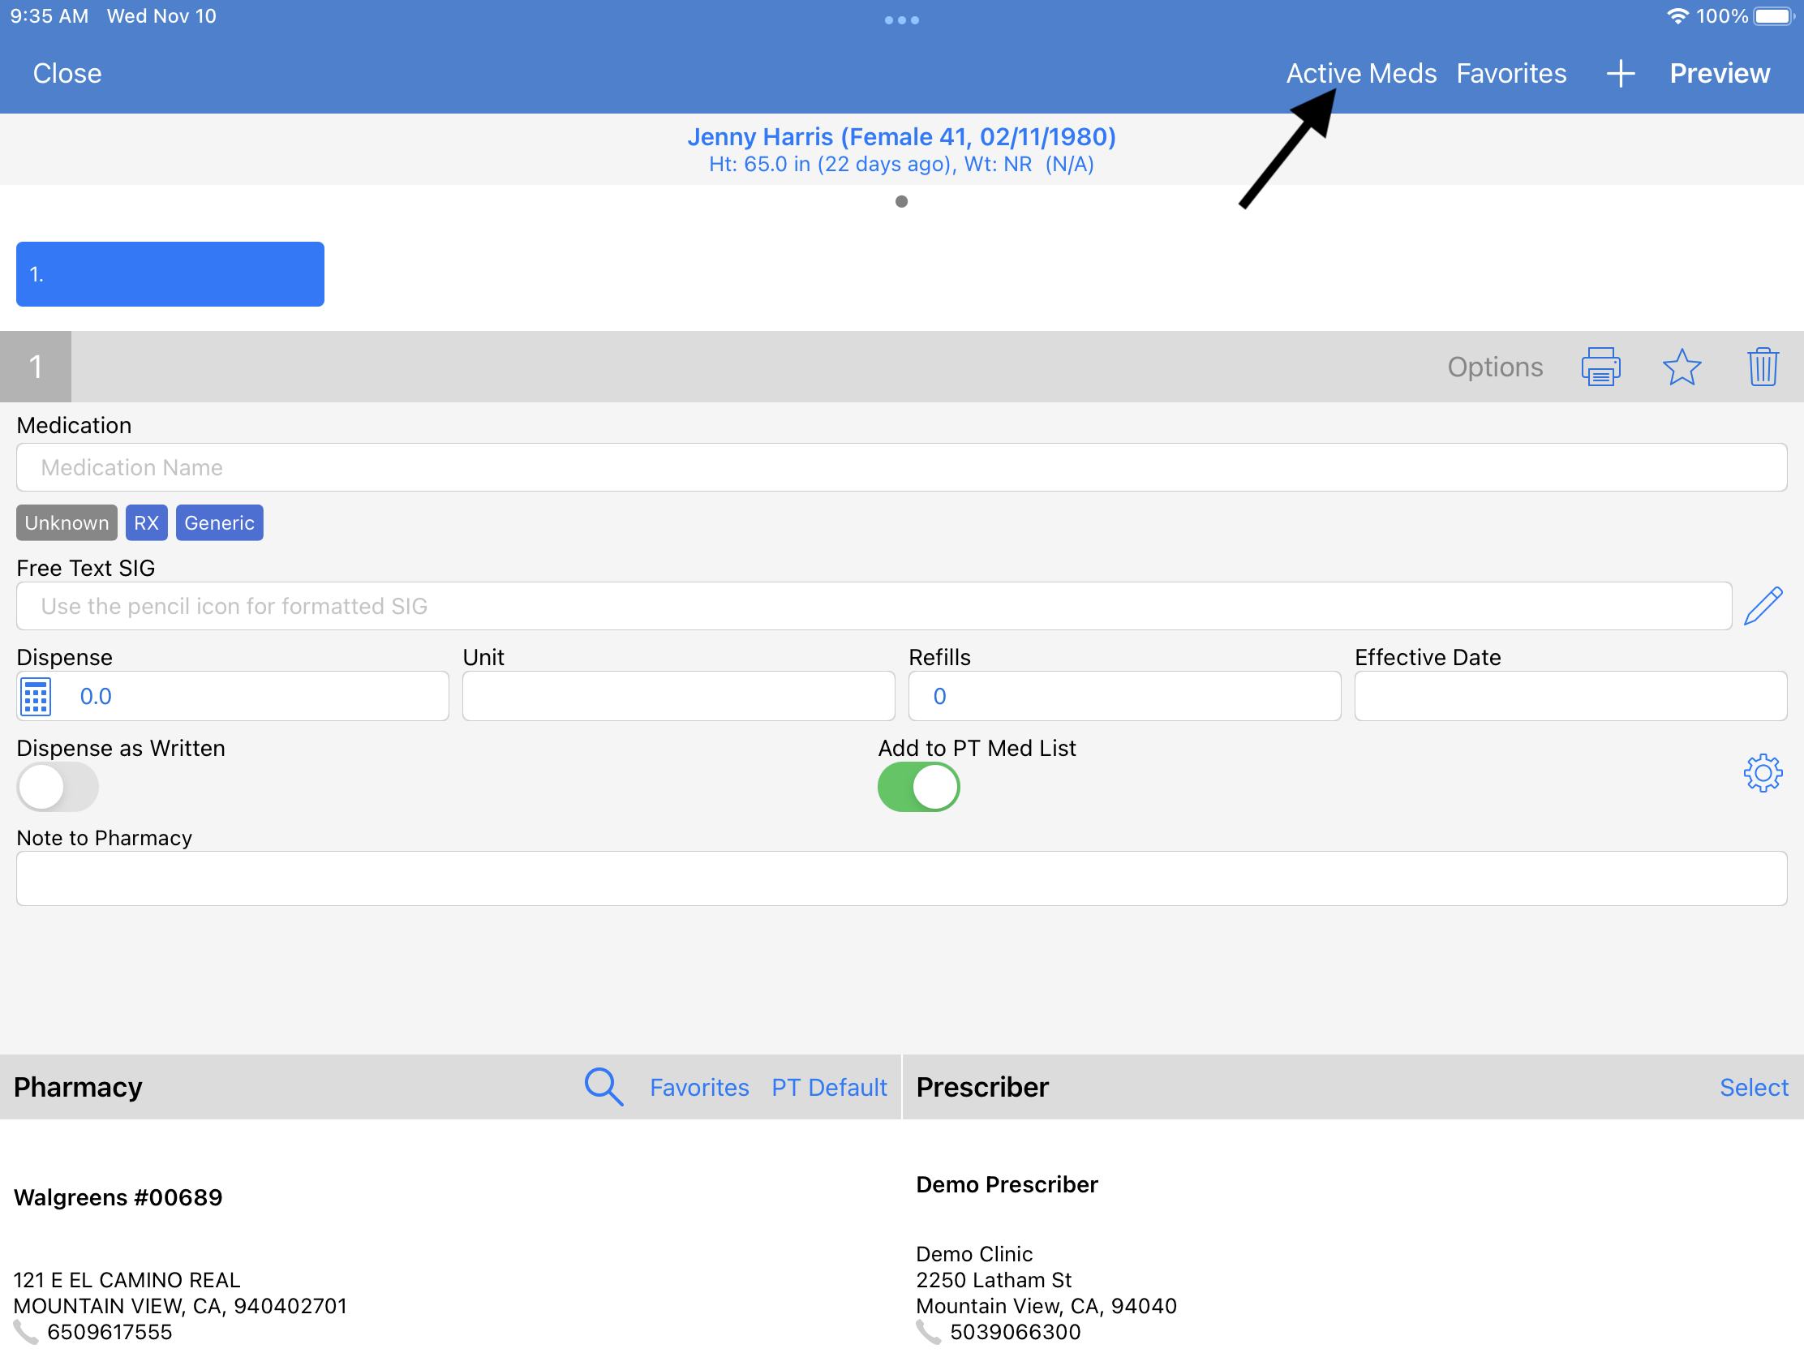Click the Medication Name input field
The width and height of the screenshot is (1804, 1353).
coord(902,466)
